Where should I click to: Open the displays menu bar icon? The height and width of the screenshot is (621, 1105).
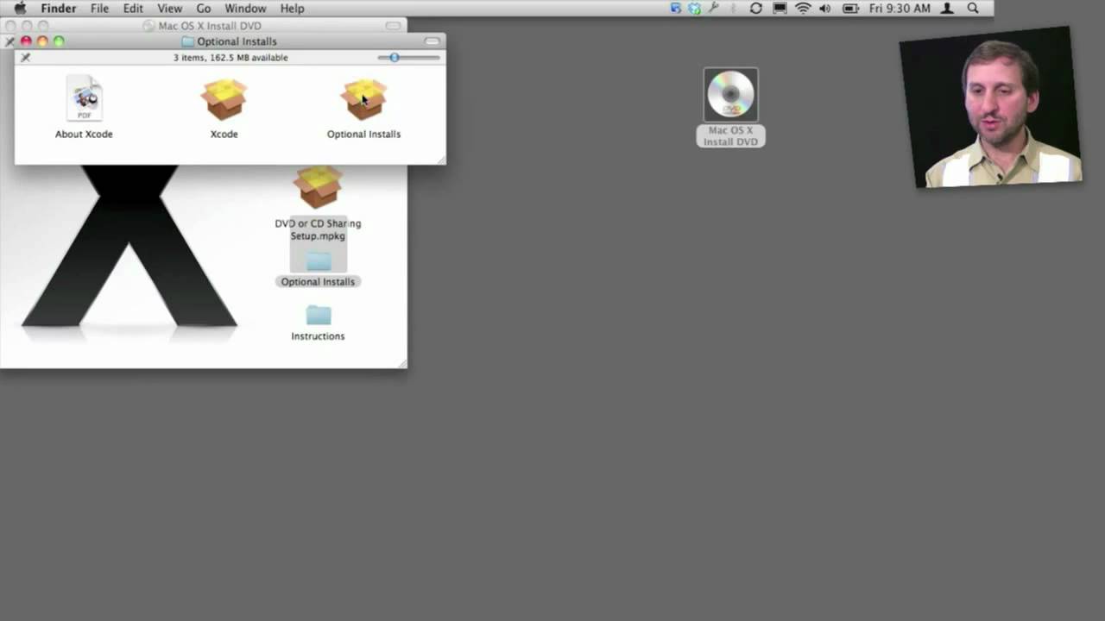pos(780,9)
